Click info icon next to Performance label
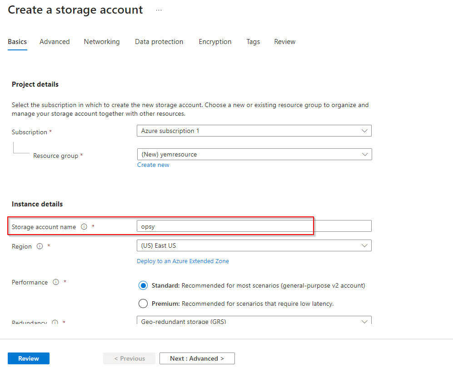453x372 pixels. point(56,282)
